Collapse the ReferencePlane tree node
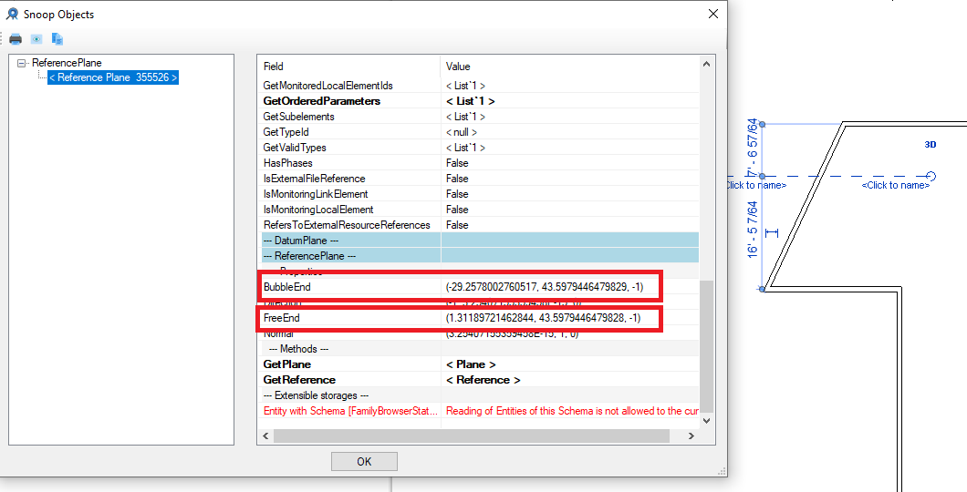 tap(22, 63)
